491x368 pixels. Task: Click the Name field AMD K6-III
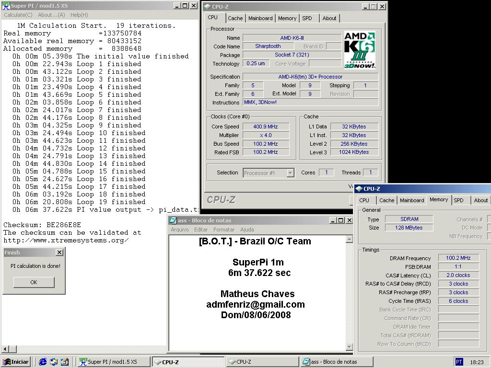click(292, 38)
